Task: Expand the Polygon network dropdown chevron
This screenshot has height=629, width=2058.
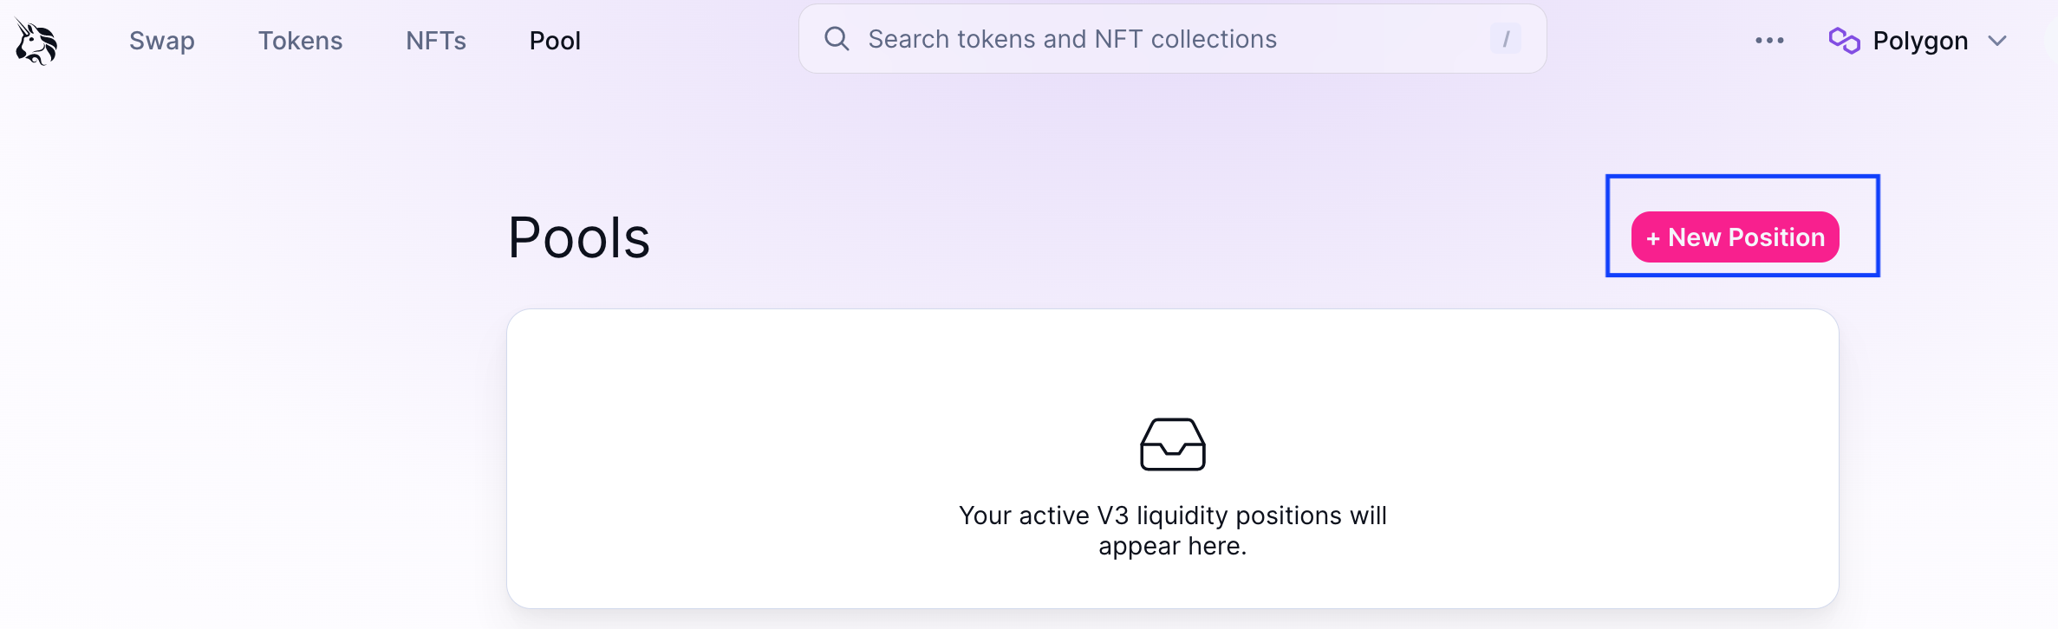Action: (x=1999, y=40)
